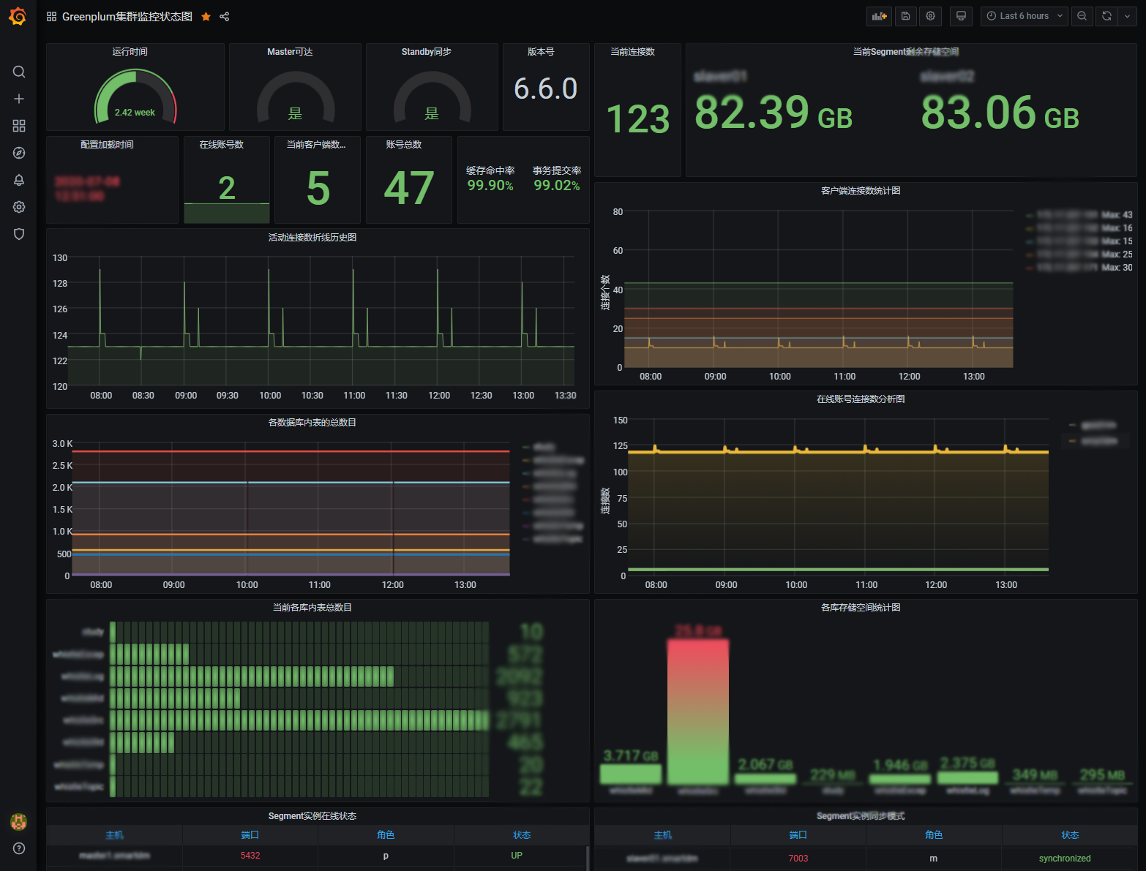Open the Alerting bell icon in sidebar
1146x871 pixels.
[19, 180]
